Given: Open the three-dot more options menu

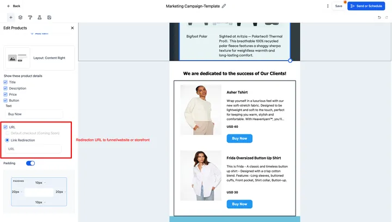Looking at the screenshot, I should pos(328,6).
